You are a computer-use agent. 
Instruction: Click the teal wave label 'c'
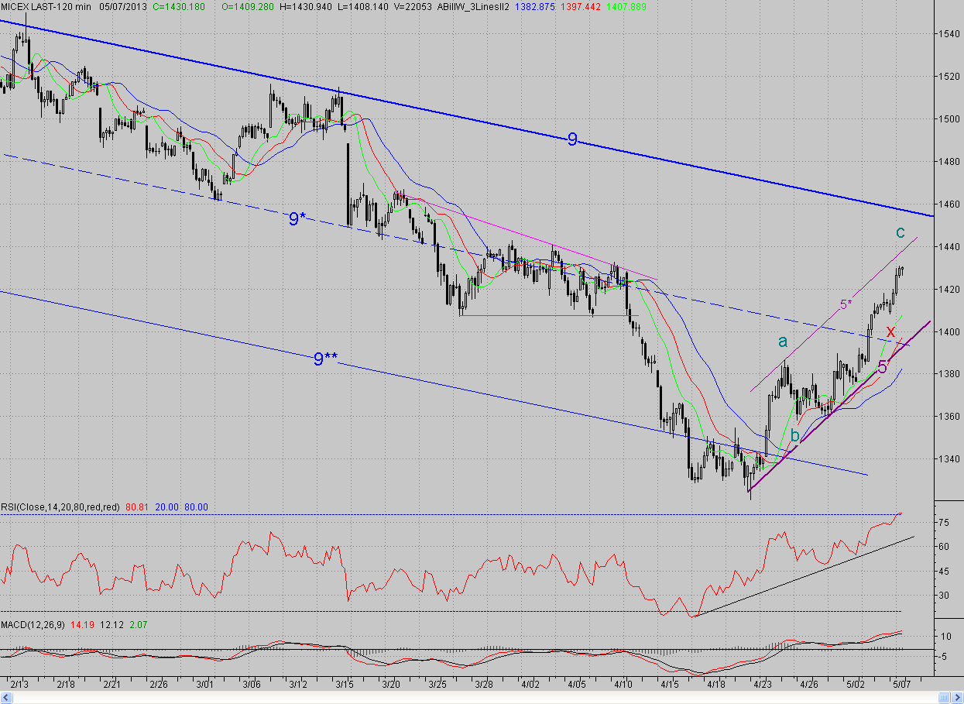click(x=900, y=232)
